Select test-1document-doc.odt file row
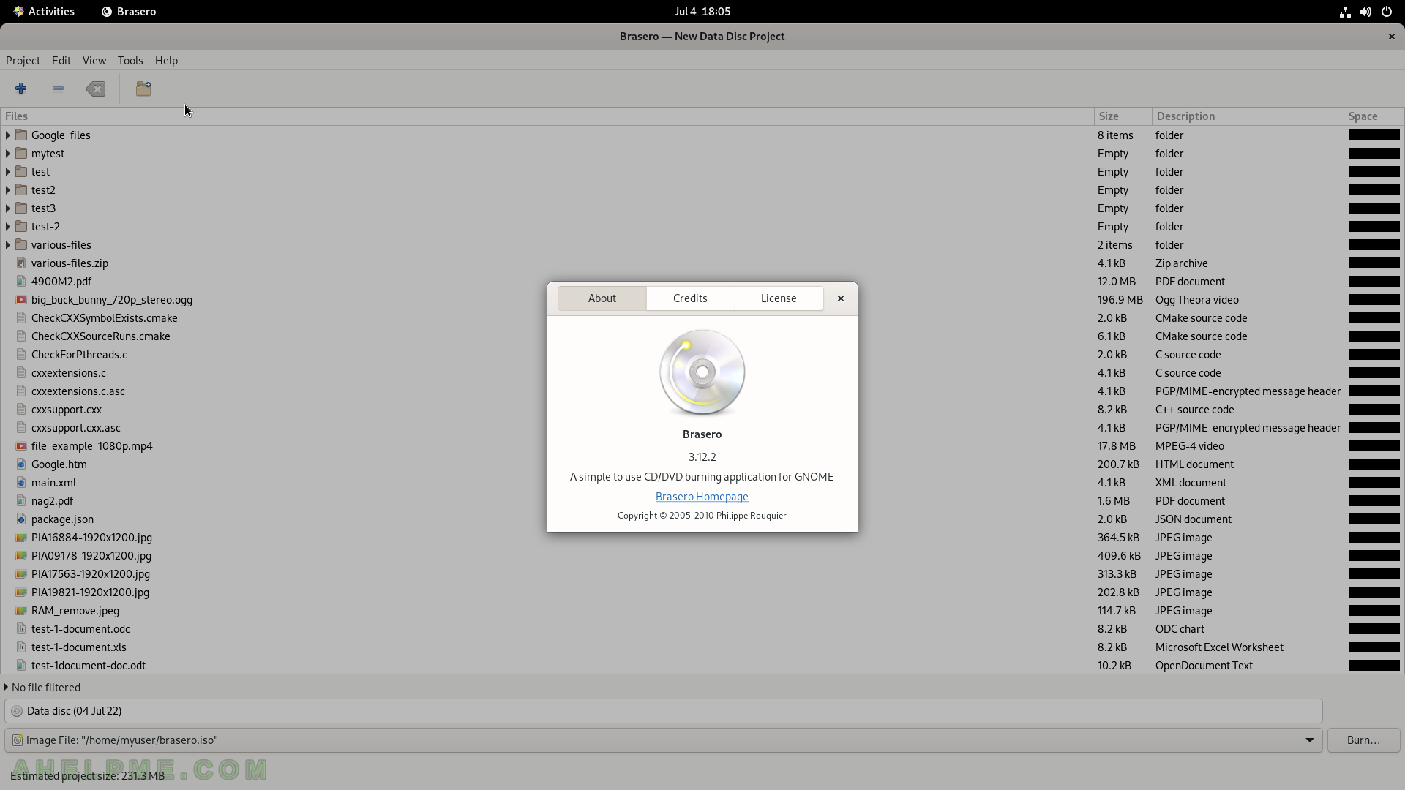 tap(702, 665)
